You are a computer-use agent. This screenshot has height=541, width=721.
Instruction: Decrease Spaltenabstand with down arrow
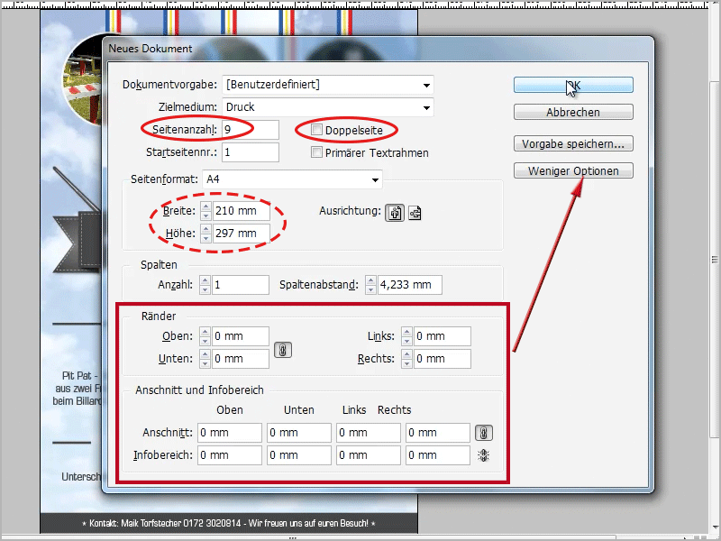pyautogui.click(x=370, y=289)
